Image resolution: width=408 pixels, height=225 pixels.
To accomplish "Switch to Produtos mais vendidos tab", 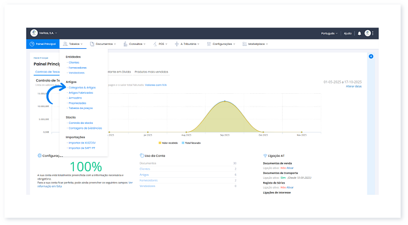I will click(151, 72).
